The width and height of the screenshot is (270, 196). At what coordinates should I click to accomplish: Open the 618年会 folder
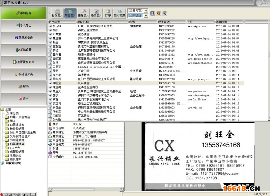[15, 148]
